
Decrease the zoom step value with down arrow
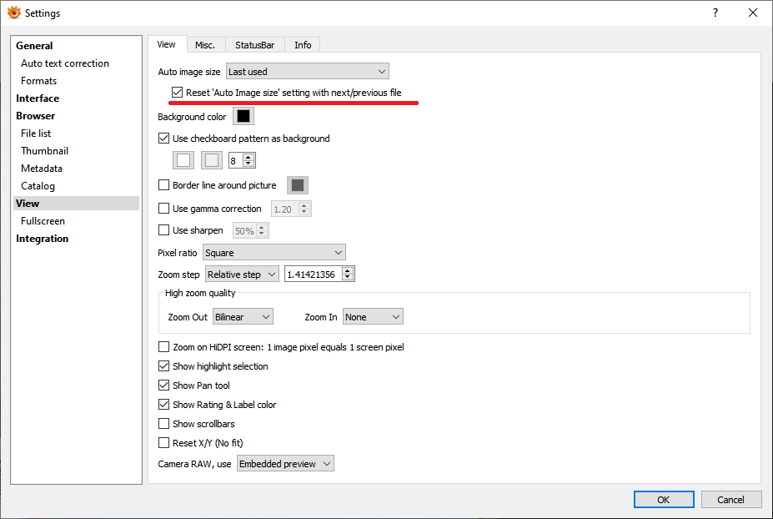[x=348, y=278]
